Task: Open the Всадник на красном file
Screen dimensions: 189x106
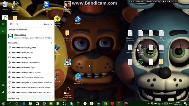Action: 130,36
